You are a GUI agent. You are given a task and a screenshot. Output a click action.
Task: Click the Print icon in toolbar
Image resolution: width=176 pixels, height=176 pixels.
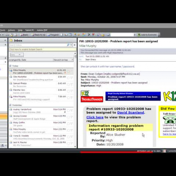[x=7, y=35]
